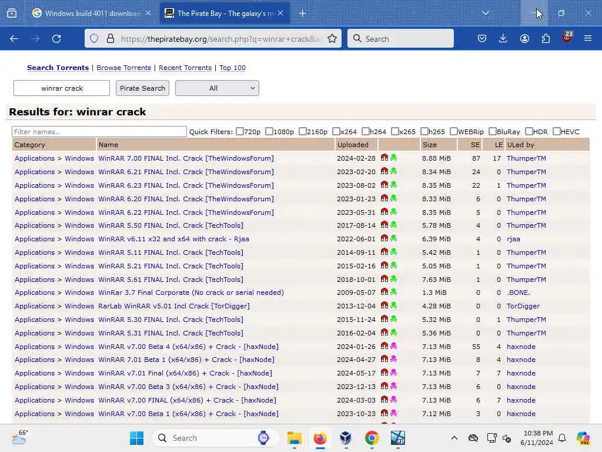Enable the BluRay quick filter
The height and width of the screenshot is (452, 602).
(493, 131)
